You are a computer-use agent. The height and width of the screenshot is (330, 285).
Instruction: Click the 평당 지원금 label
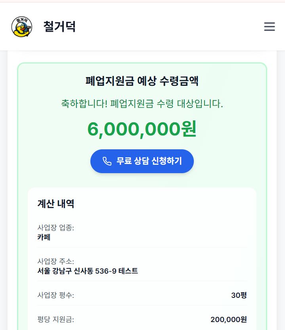click(56, 320)
